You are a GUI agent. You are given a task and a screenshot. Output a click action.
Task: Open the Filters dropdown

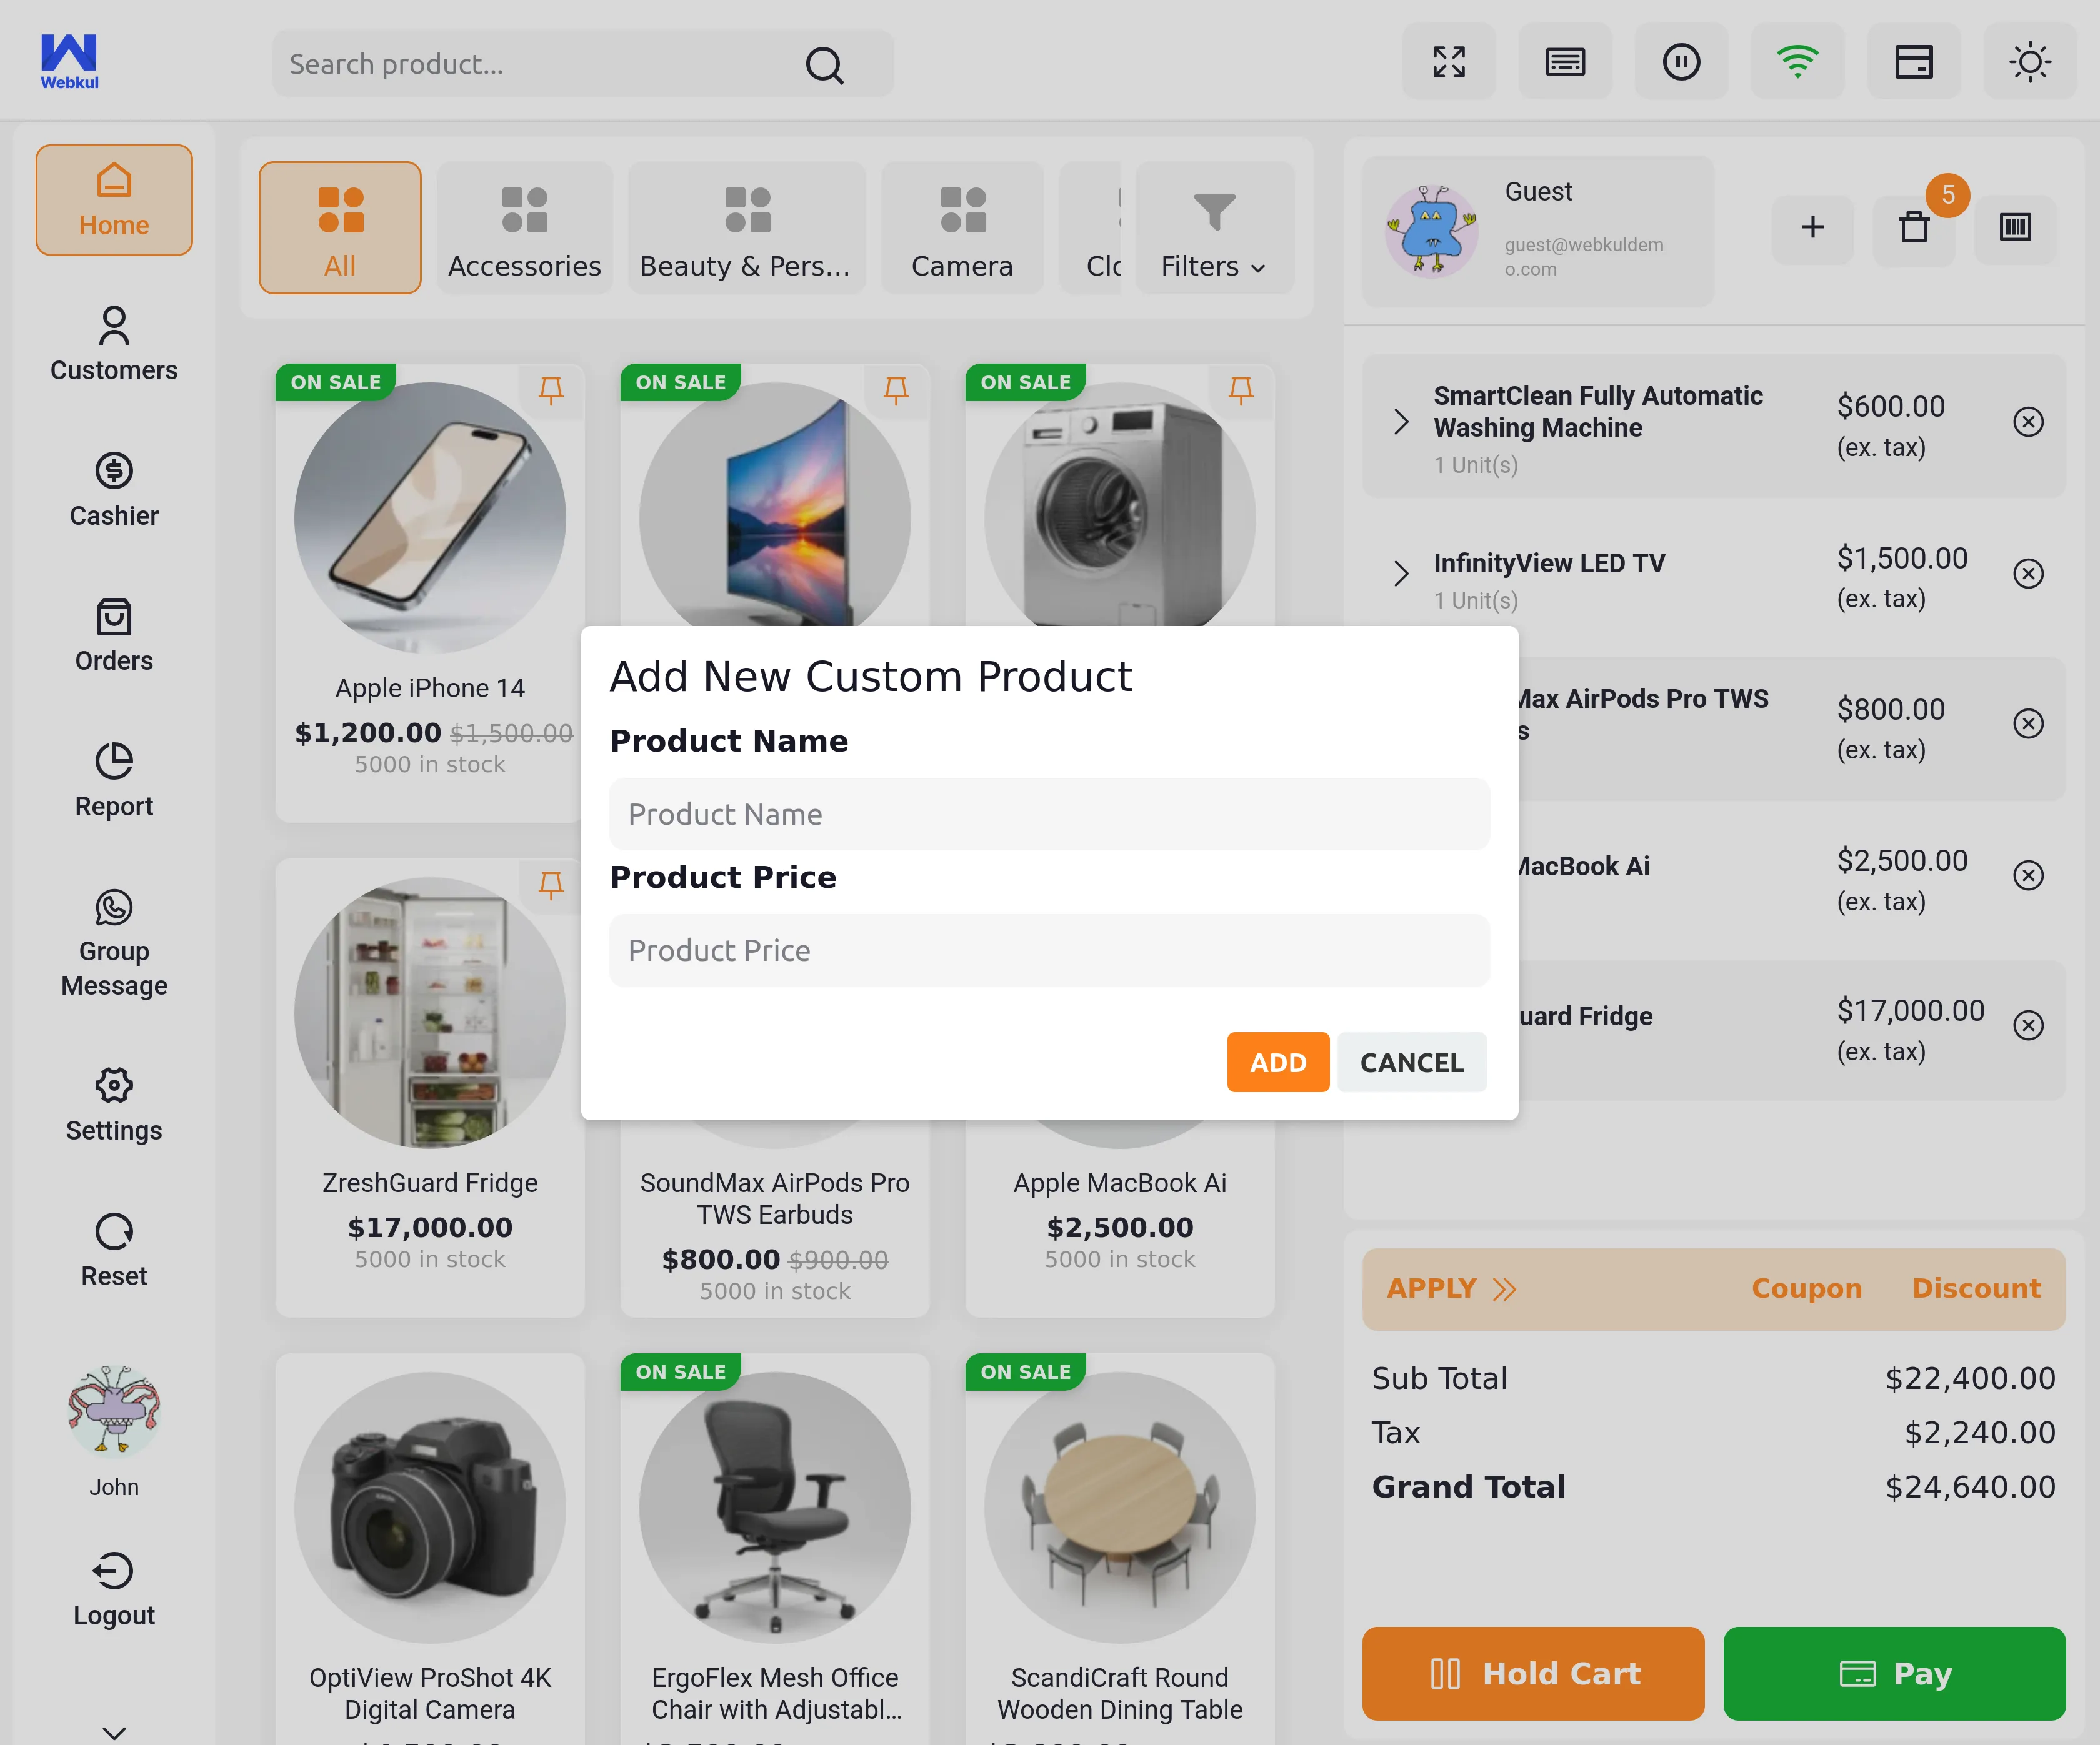[1214, 228]
